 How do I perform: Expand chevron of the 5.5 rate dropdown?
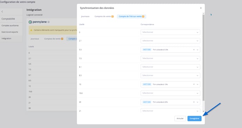[x=198, y=50]
